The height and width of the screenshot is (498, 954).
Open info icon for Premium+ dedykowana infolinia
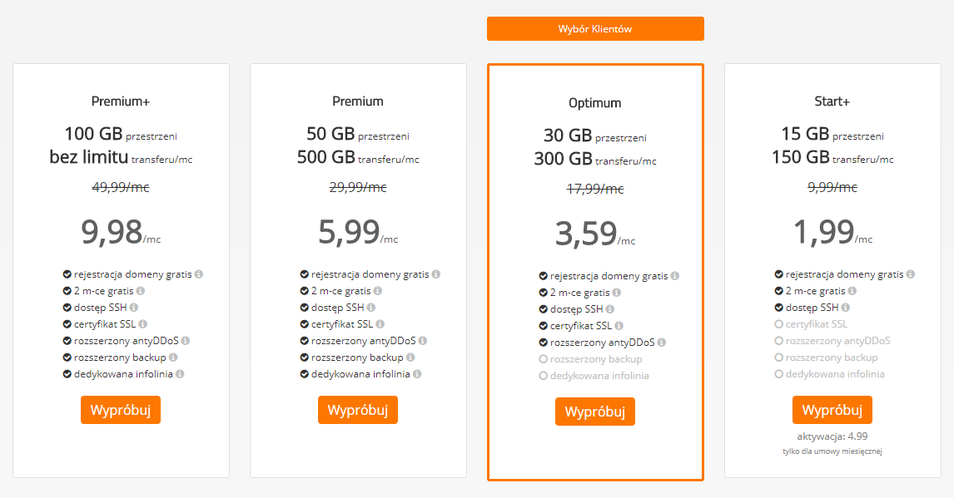(180, 374)
